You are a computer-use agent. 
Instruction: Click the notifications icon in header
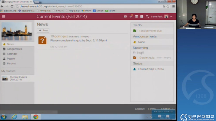131,16
